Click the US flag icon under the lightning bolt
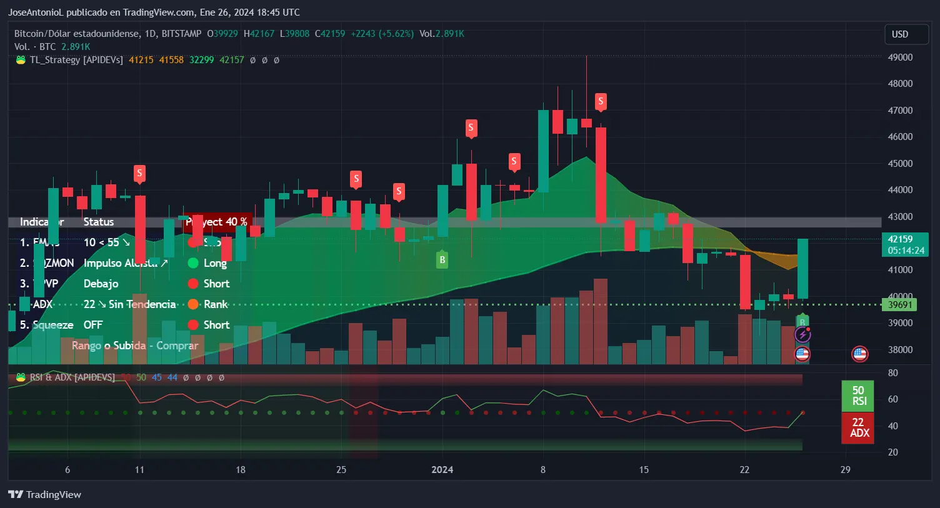The width and height of the screenshot is (940, 508). pyautogui.click(x=802, y=354)
